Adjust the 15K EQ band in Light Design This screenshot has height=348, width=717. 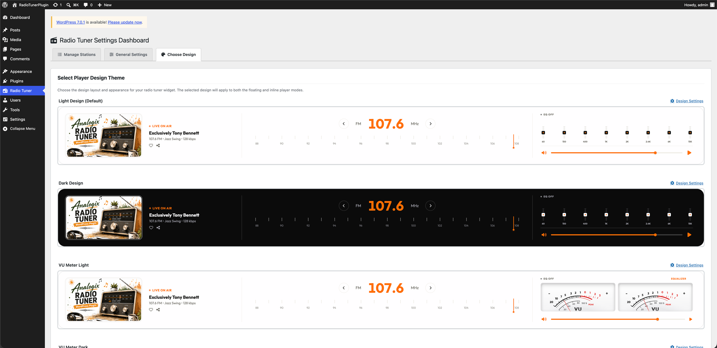[690, 133]
